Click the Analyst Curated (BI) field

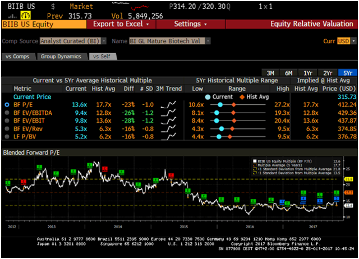coord(71,41)
